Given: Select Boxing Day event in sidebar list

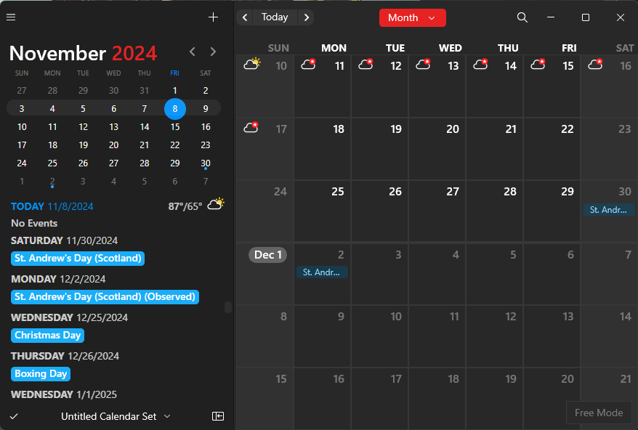Looking at the screenshot, I should click(x=41, y=374).
